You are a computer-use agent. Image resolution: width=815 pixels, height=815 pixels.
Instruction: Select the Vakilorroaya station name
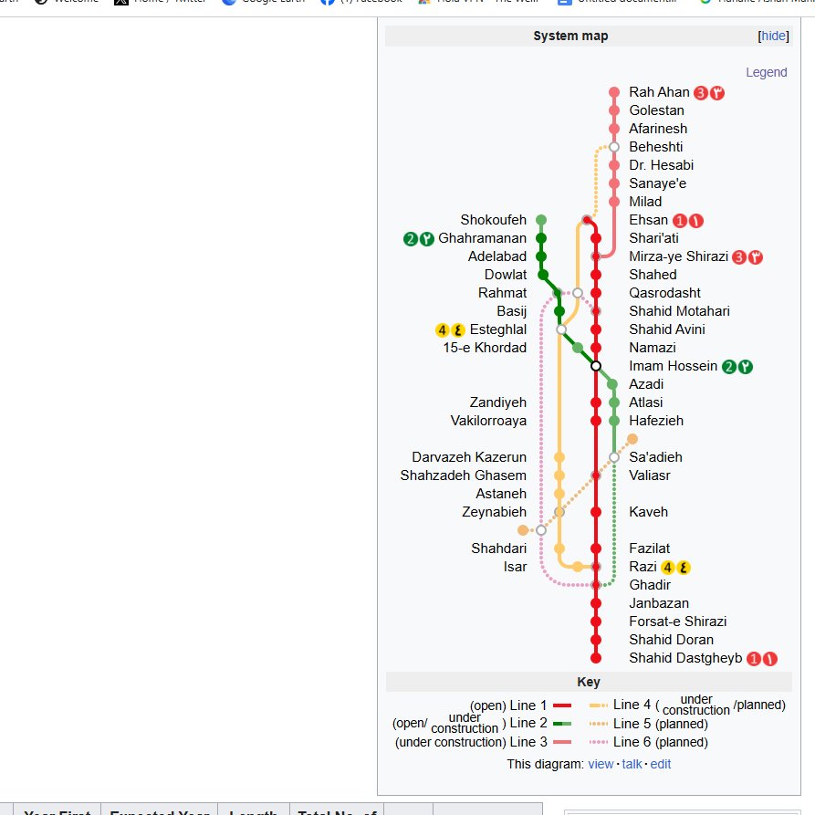coord(488,421)
